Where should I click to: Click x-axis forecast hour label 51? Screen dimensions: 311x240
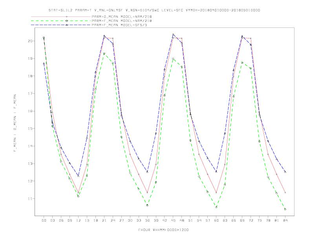190,220
